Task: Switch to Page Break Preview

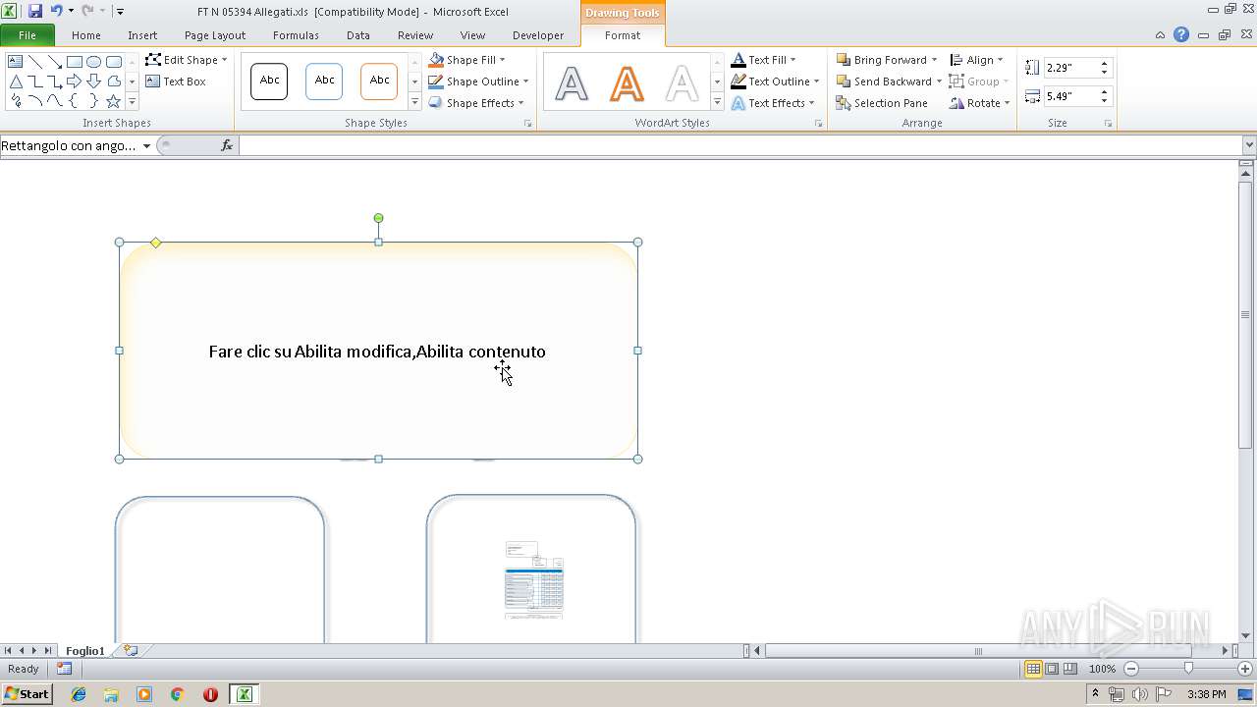Action: point(1070,669)
